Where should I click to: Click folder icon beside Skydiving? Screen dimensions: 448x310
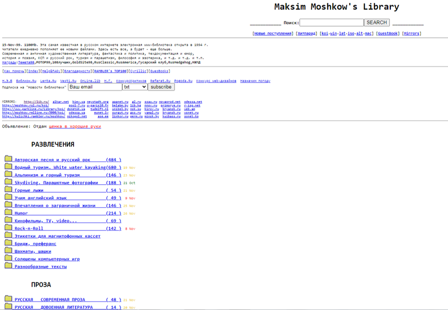9,182
